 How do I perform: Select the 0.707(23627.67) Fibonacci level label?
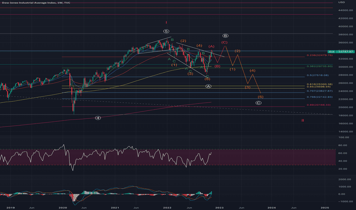point(319,91)
